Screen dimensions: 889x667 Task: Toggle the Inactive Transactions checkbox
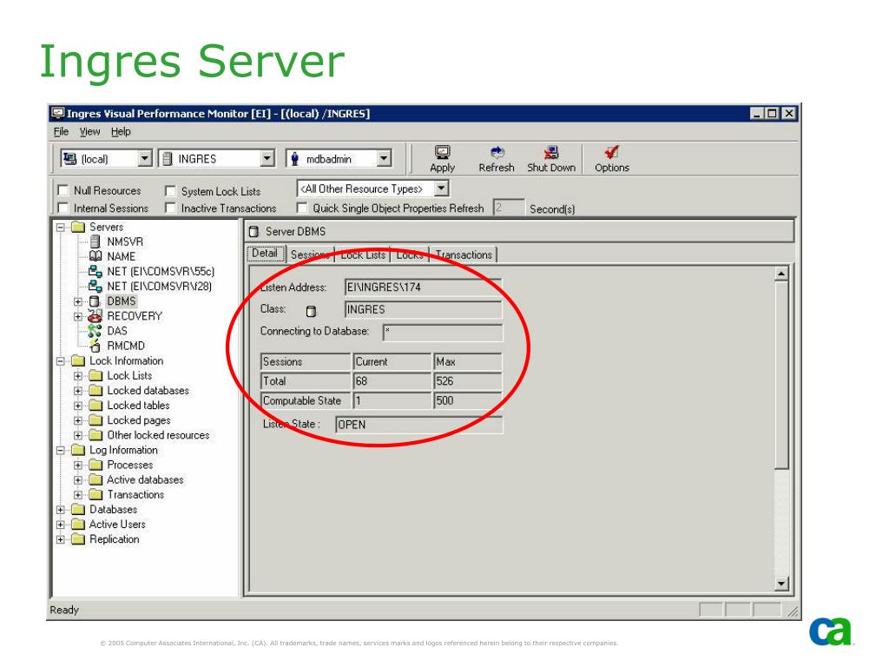(170, 208)
